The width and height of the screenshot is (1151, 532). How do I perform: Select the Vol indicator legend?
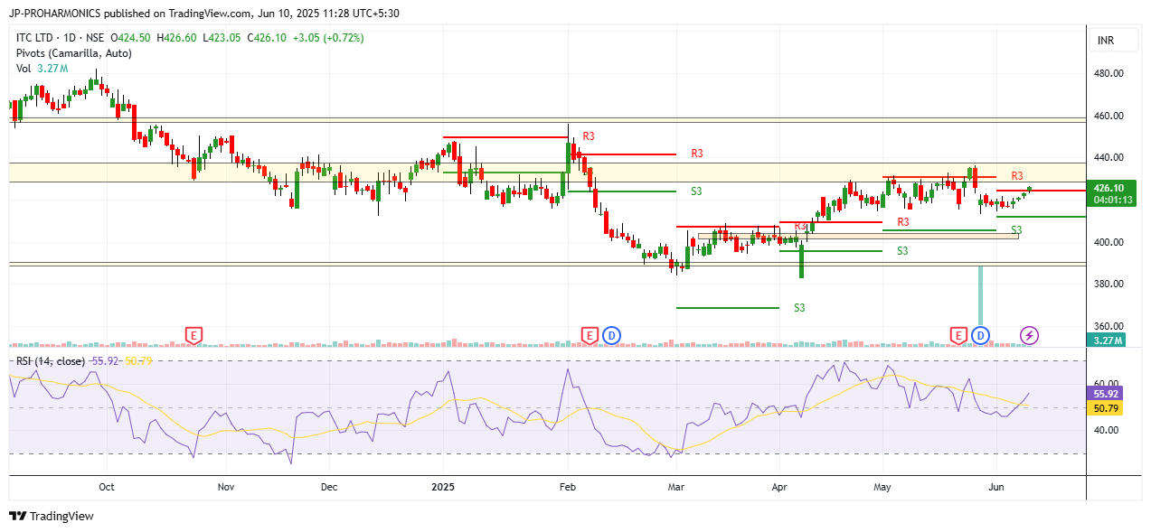coord(24,68)
